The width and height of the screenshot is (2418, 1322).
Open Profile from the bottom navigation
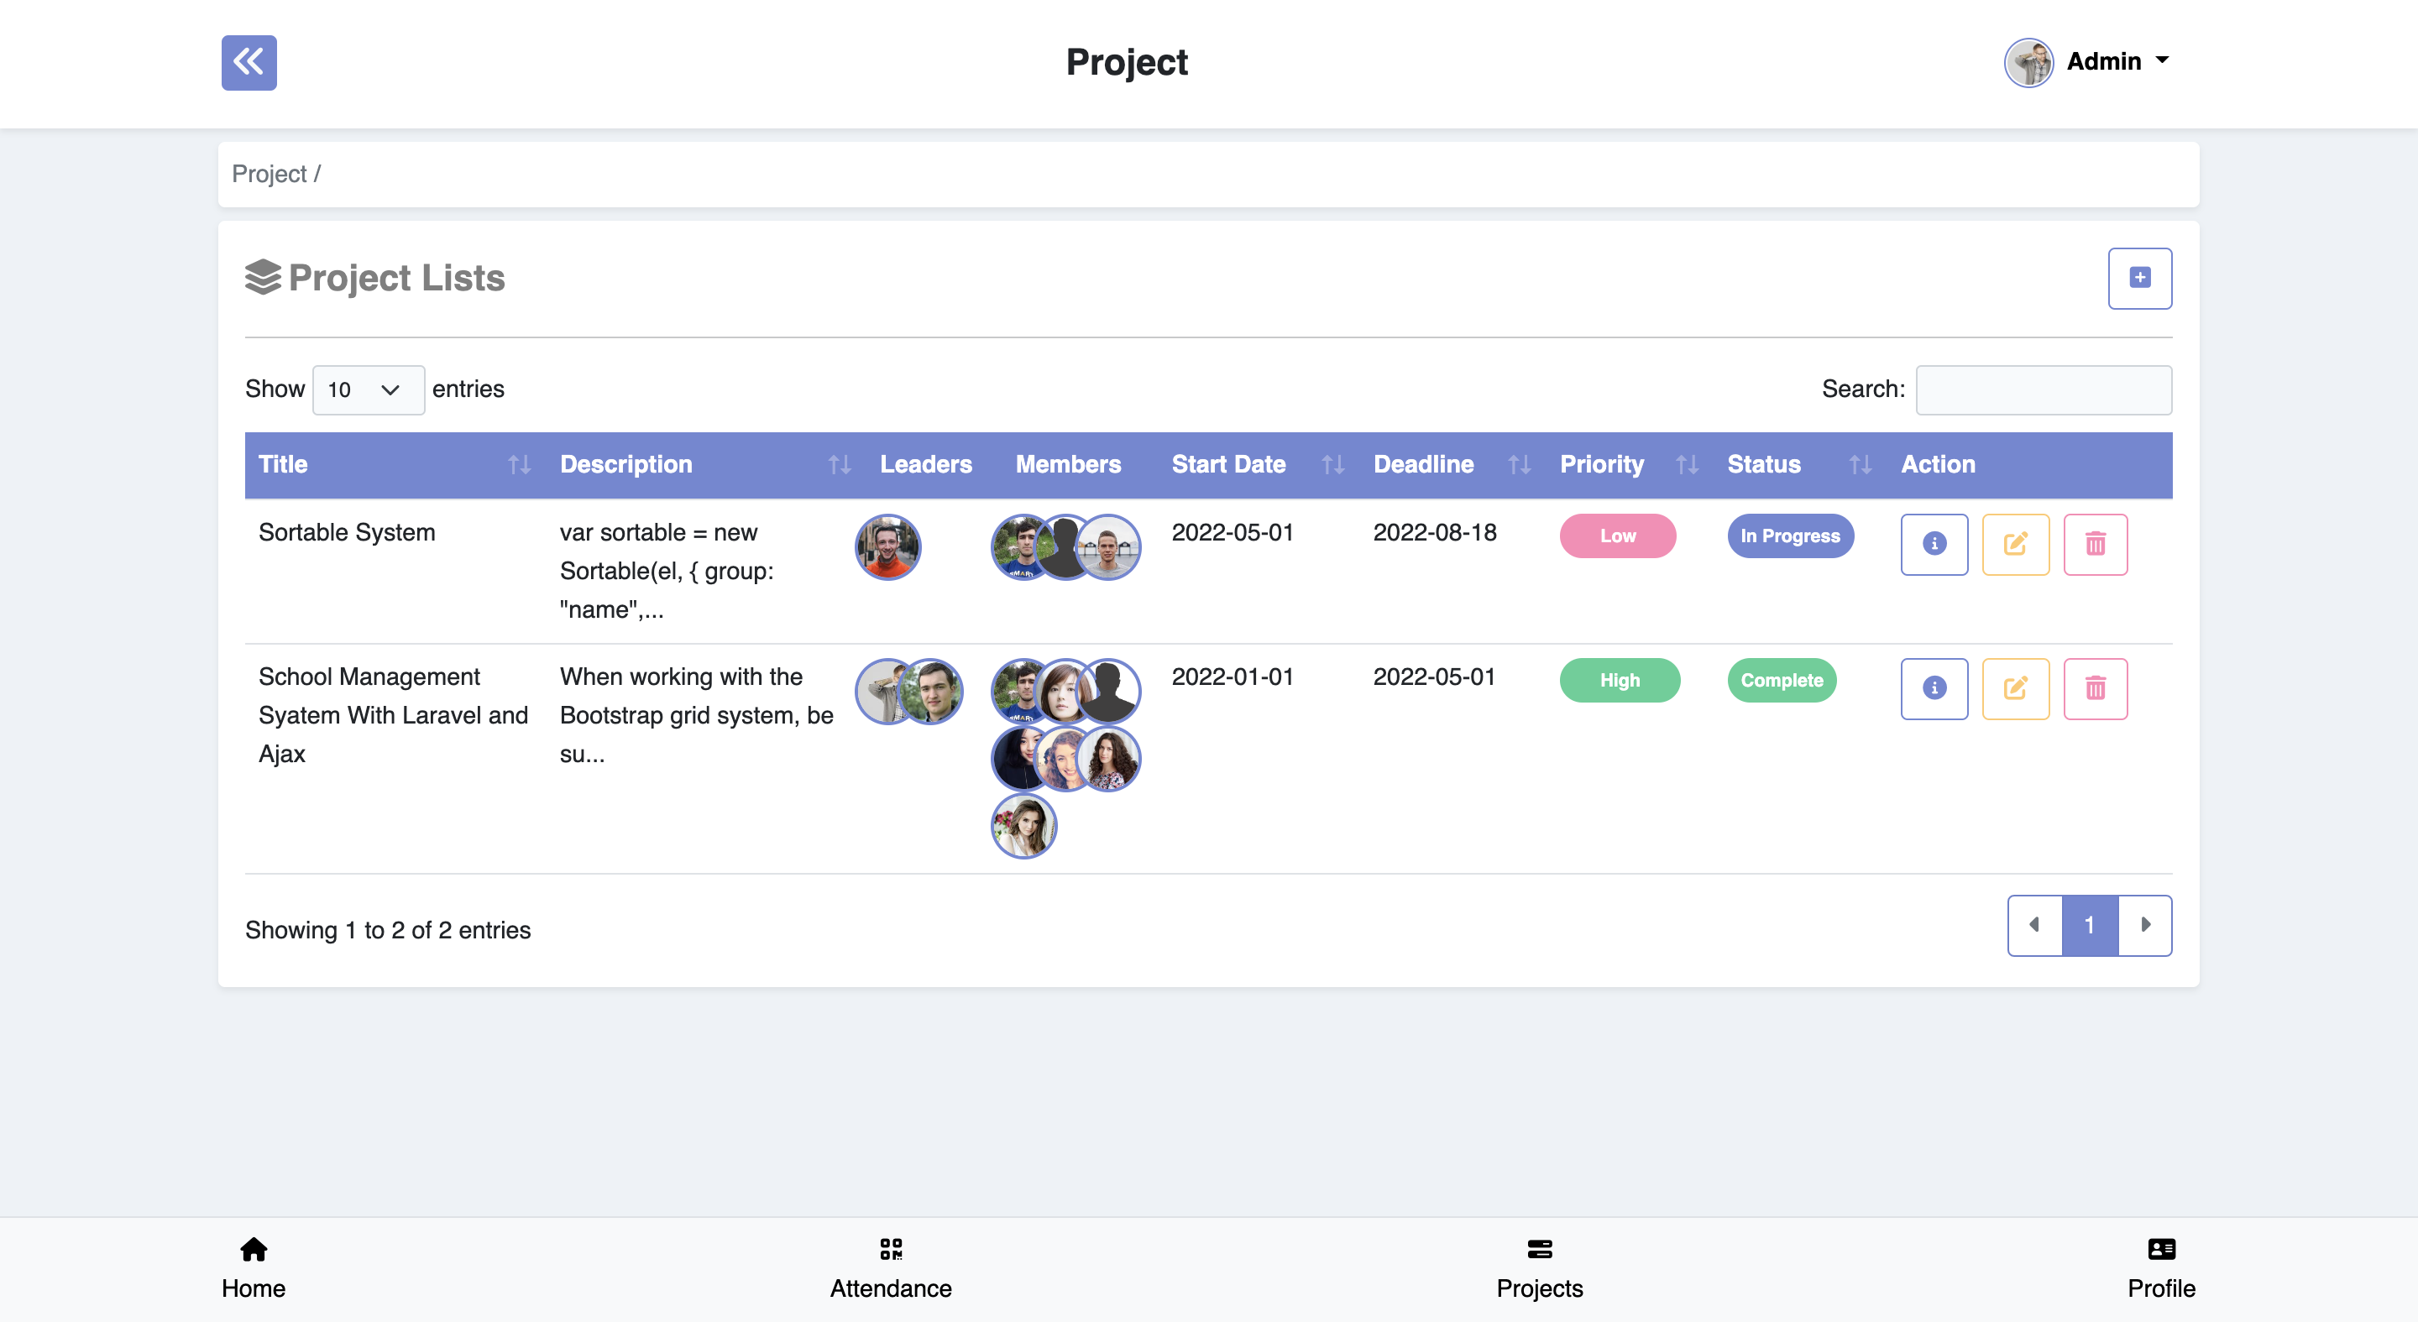[2160, 1267]
